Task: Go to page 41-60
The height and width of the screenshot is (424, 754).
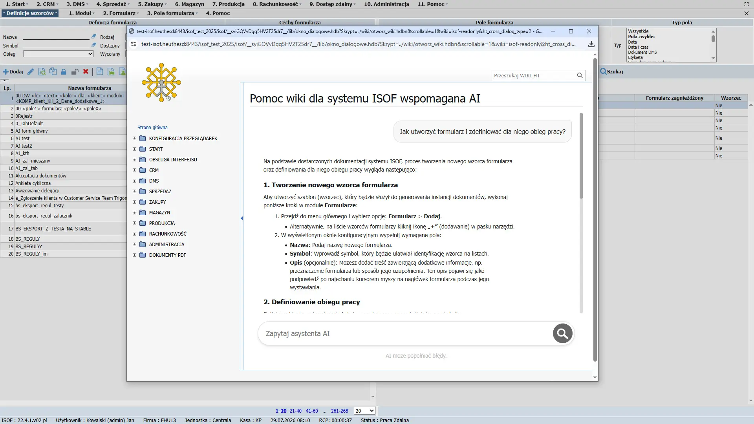Action: pyautogui.click(x=312, y=411)
